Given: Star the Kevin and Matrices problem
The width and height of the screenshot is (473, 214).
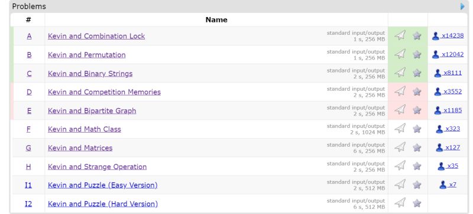Looking at the screenshot, I should click(x=417, y=148).
